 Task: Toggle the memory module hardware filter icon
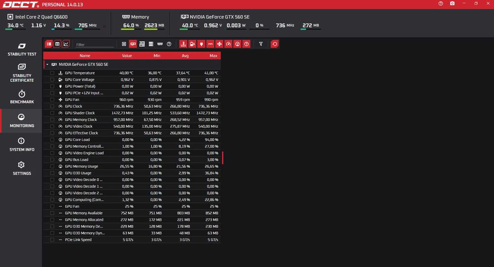(x=160, y=44)
